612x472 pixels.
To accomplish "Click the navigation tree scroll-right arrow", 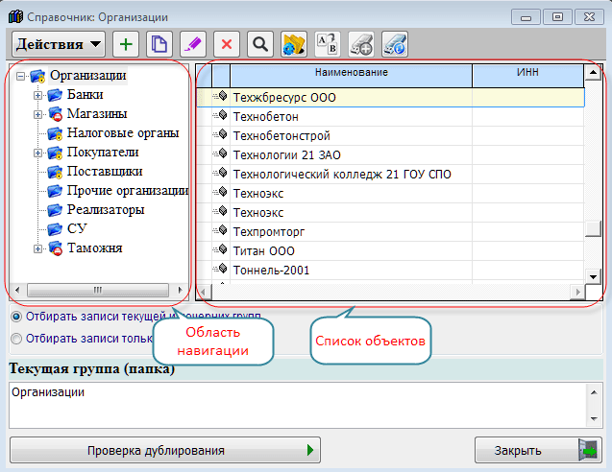I will tap(180, 290).
